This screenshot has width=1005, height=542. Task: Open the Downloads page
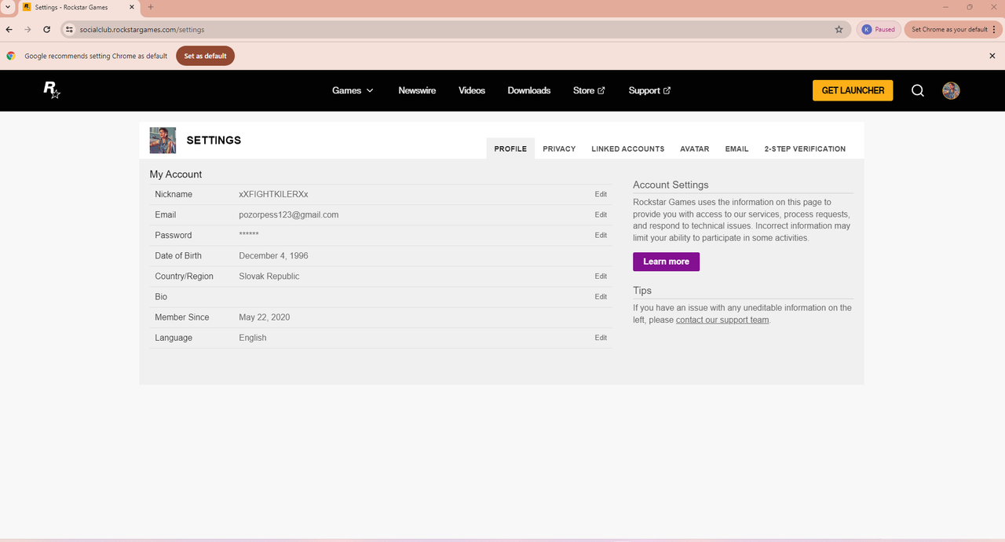point(529,90)
